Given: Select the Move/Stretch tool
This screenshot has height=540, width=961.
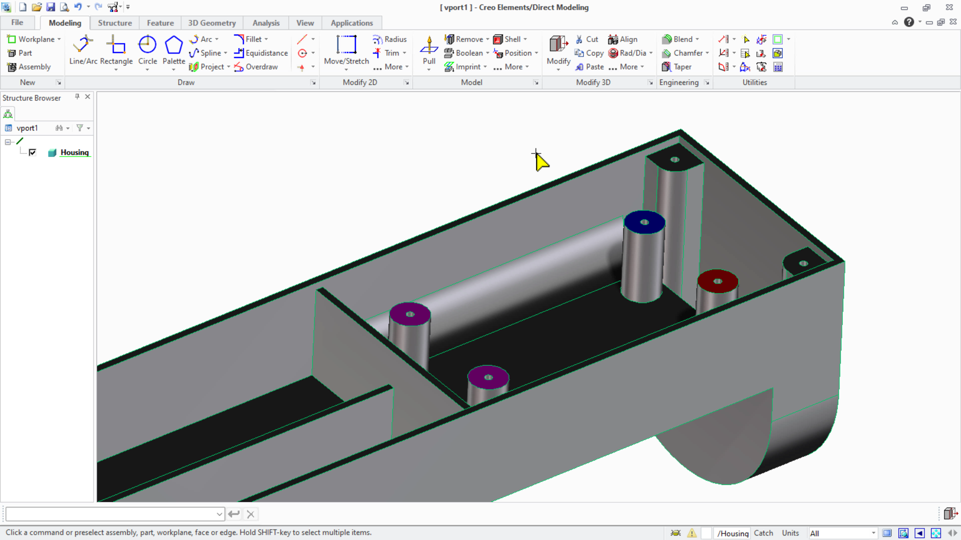Looking at the screenshot, I should 346,50.
